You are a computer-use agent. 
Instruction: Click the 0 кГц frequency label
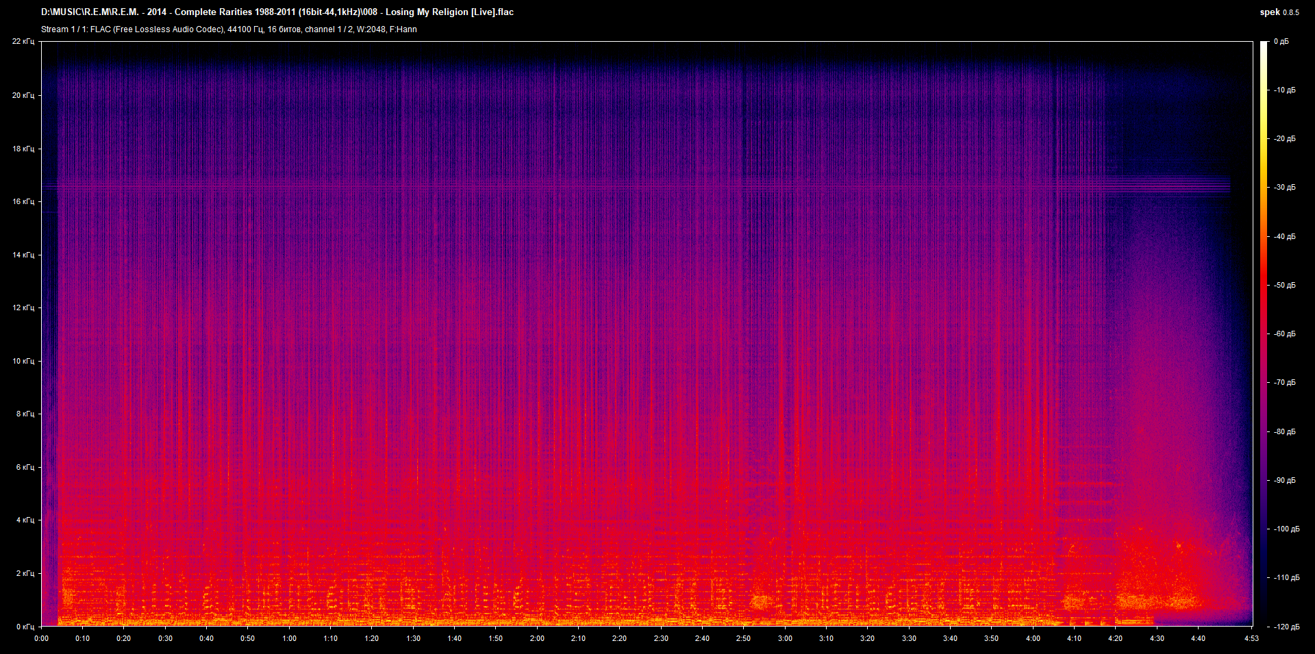coord(25,627)
